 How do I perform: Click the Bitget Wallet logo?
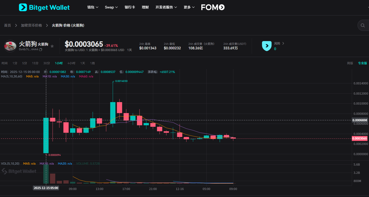click(44, 7)
